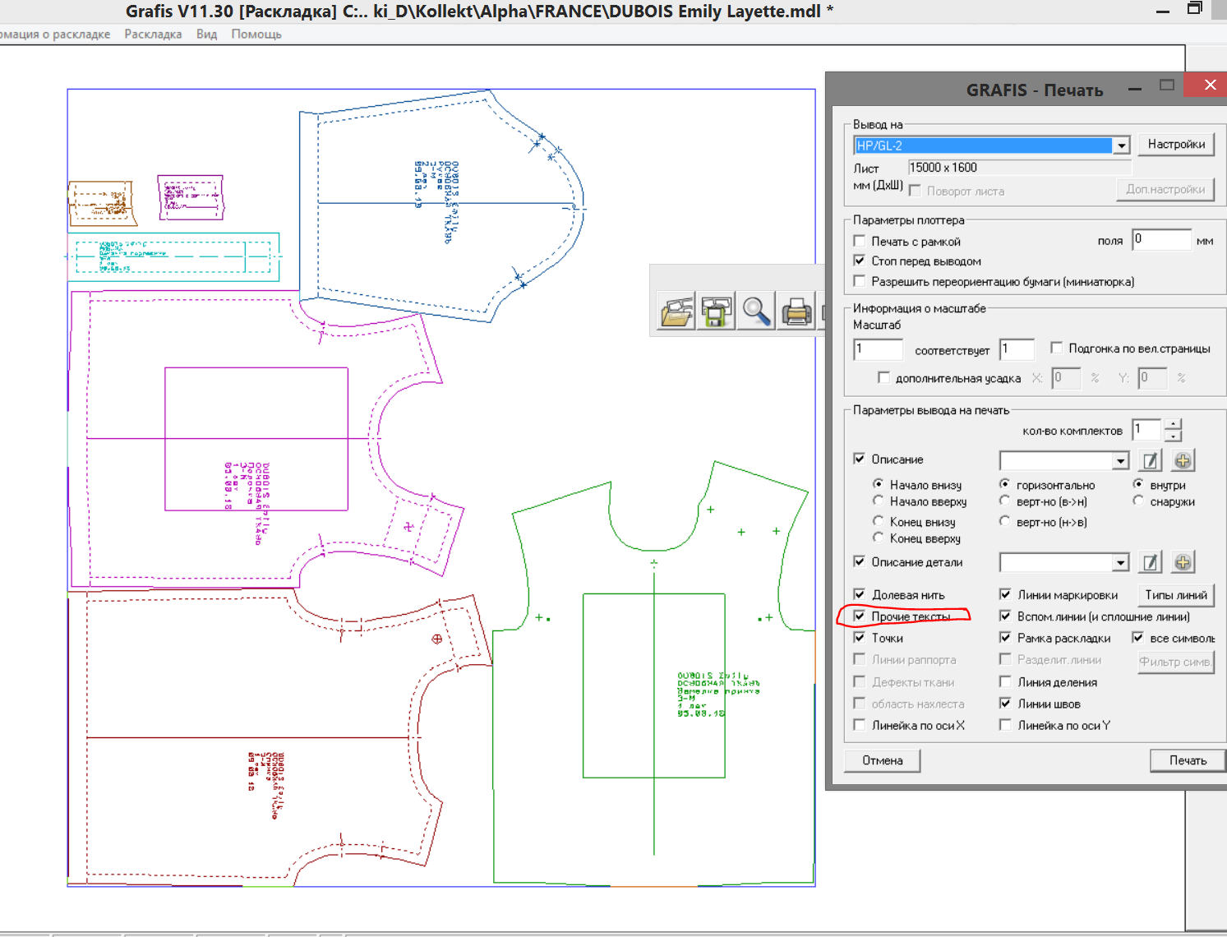Click the plus icon in Описание детали row
Viewport: 1227px width, 937px height.
tap(1183, 562)
